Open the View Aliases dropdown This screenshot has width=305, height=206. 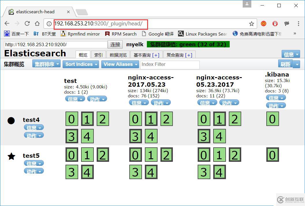(120, 64)
